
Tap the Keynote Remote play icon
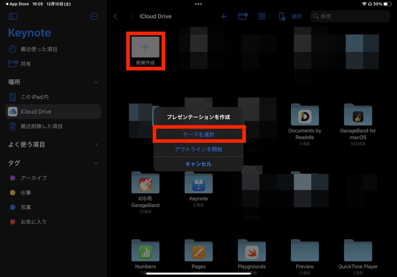coord(282,16)
